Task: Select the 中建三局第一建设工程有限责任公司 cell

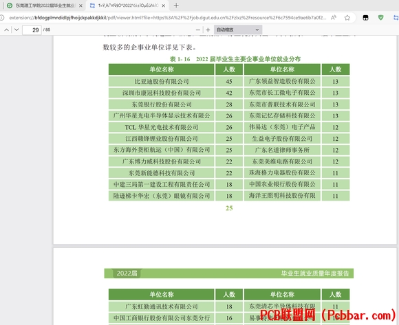Action: [x=162, y=184]
